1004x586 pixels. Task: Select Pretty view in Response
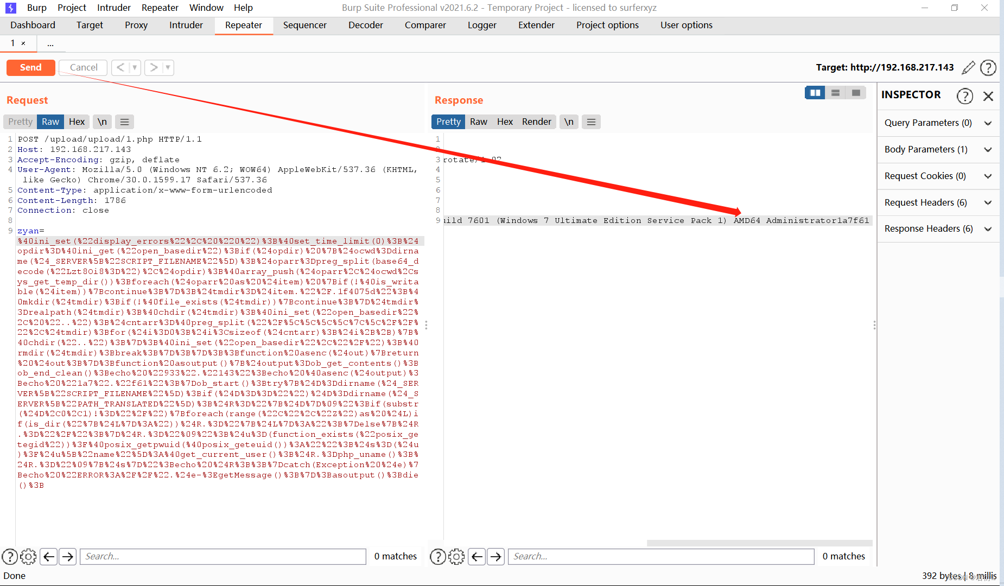tap(448, 122)
